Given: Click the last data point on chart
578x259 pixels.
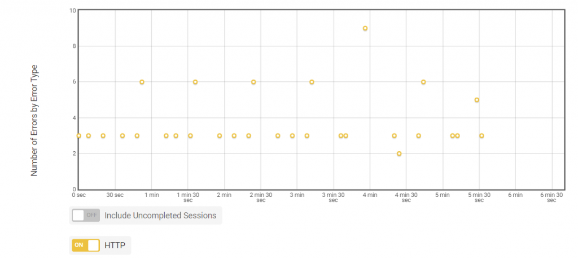Looking at the screenshot, I should point(481,135).
